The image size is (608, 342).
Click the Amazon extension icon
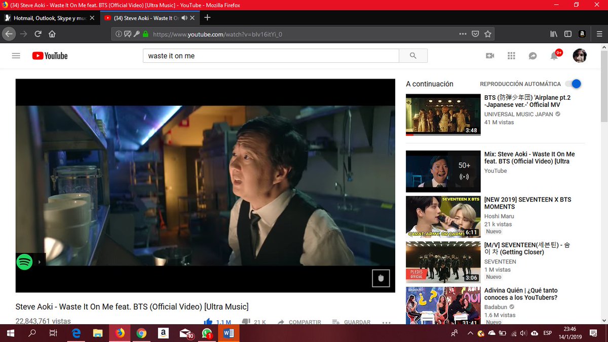click(582, 34)
